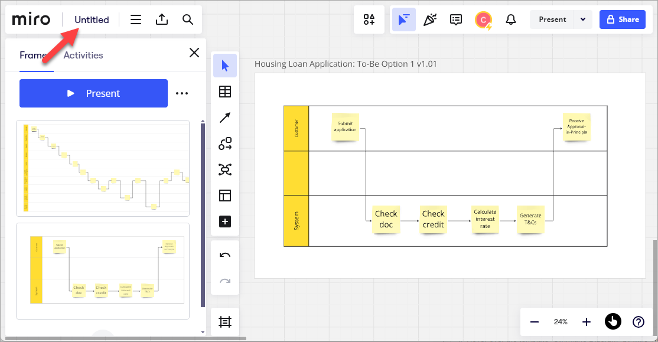
Task: Select the table tool
Action: 225,92
